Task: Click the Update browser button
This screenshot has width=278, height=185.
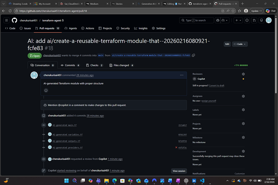Action: 256,11
